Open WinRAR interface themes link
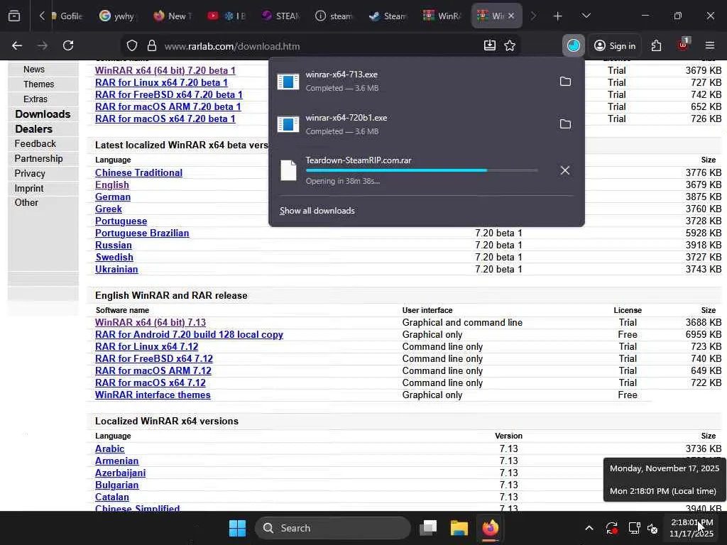This screenshot has height=545, width=727. tap(153, 395)
